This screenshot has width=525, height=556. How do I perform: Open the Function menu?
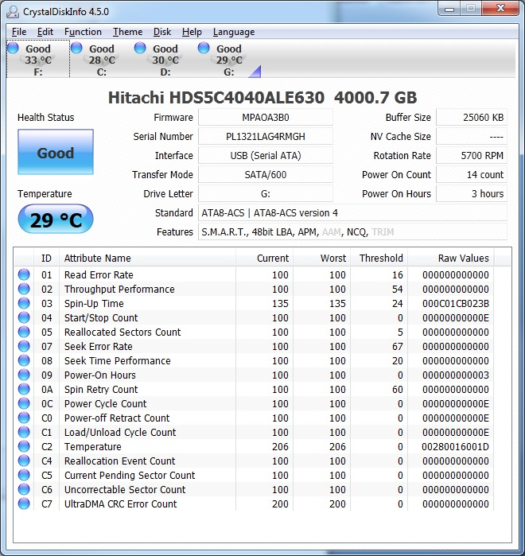pos(83,32)
